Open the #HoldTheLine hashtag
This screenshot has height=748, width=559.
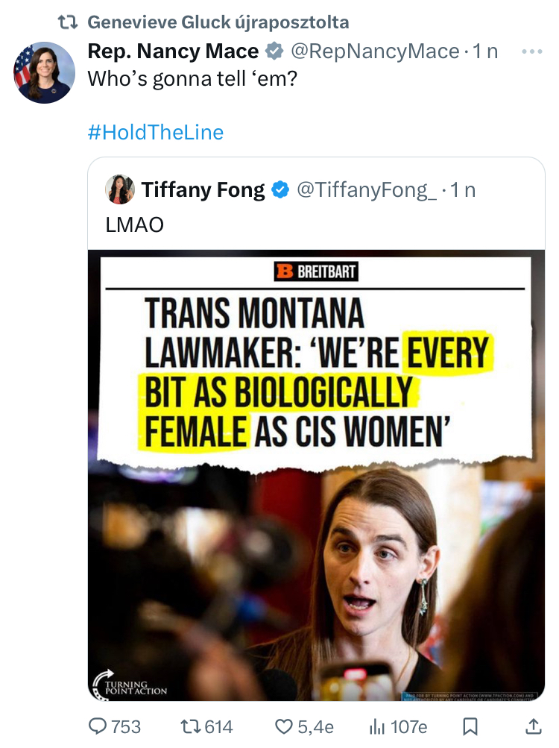pyautogui.click(x=156, y=133)
